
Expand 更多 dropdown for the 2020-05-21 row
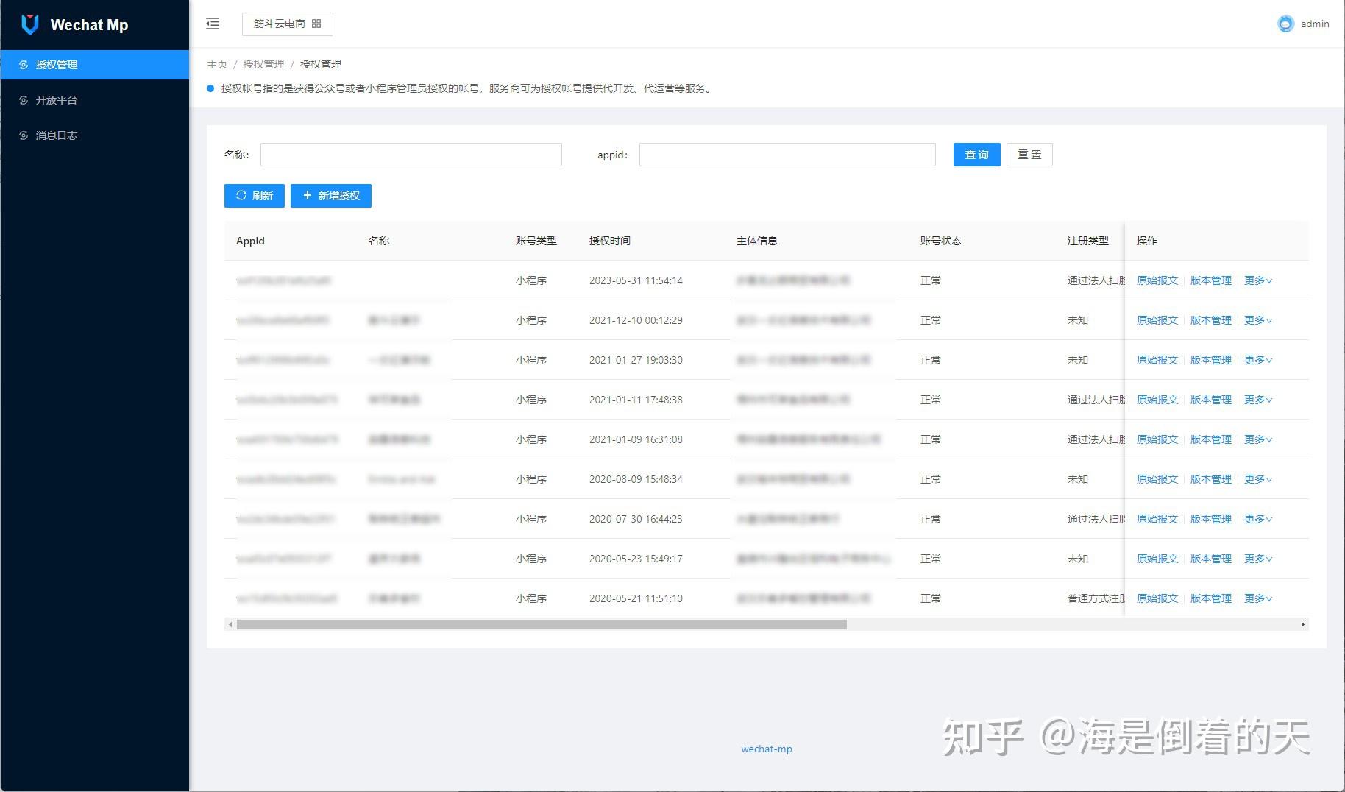pyautogui.click(x=1257, y=598)
